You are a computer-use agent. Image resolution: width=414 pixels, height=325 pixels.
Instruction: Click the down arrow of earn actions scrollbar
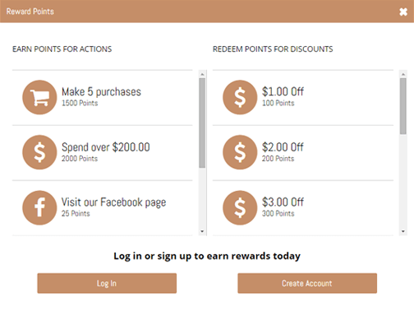point(202,231)
